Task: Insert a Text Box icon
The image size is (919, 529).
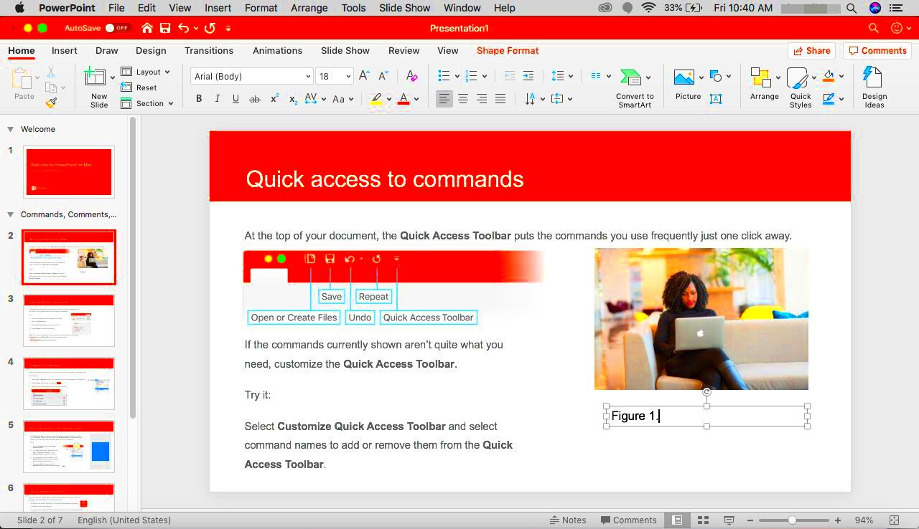Action: pyautogui.click(x=716, y=99)
